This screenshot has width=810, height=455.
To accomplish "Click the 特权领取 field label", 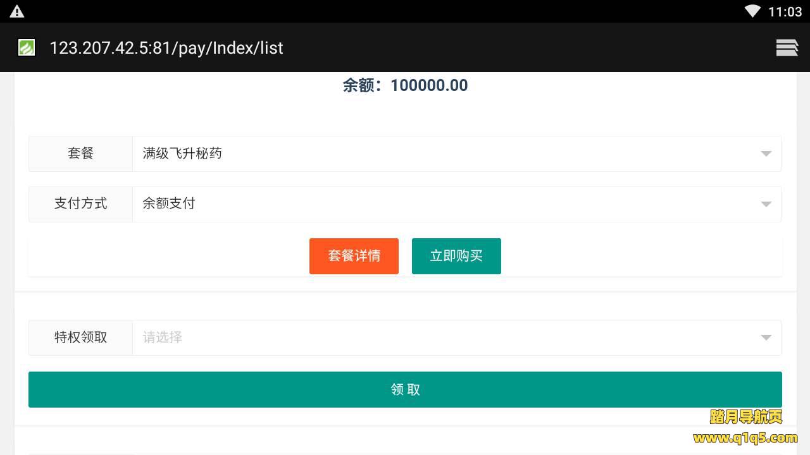I will pos(80,337).
